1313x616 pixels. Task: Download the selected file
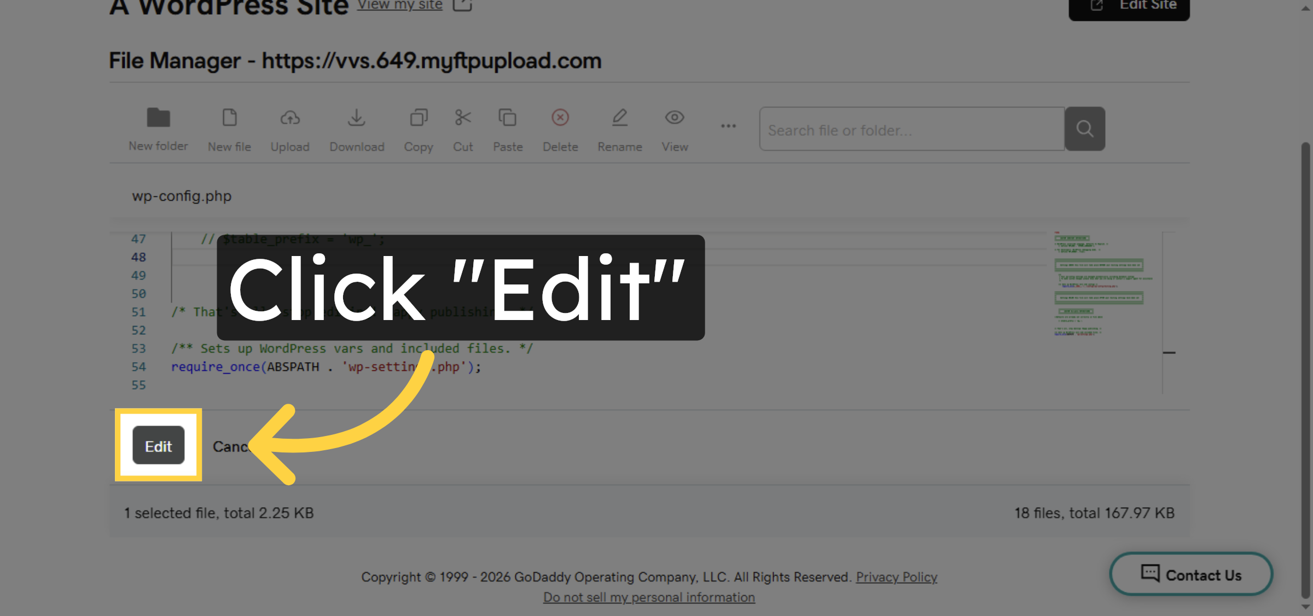coord(357,129)
